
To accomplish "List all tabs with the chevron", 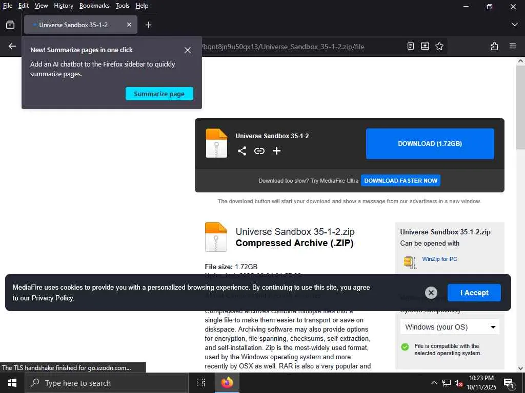I will pos(515,25).
